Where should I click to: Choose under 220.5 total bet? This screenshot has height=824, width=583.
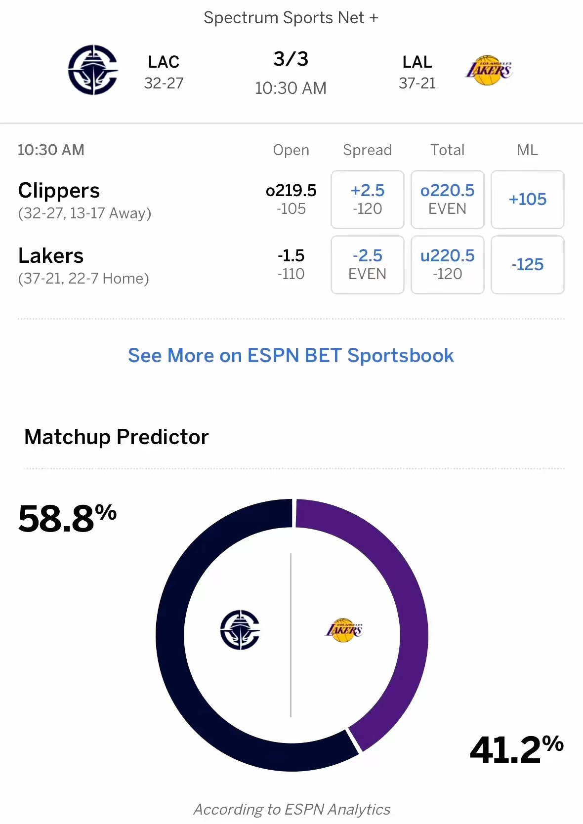point(448,265)
